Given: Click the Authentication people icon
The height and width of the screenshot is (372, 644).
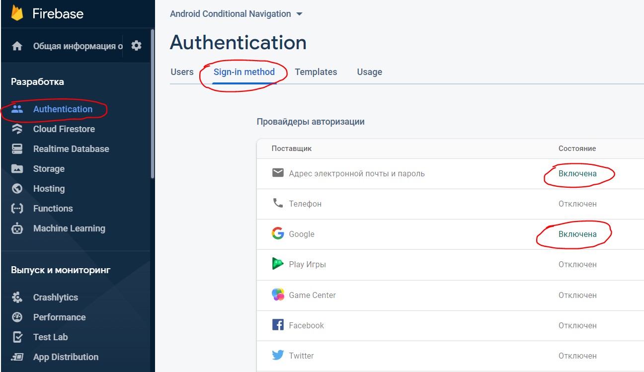Looking at the screenshot, I should 17,109.
